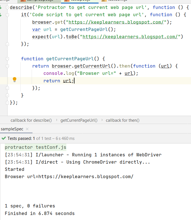Click the '1 spec, 0 failures' line

[x=30, y=206]
